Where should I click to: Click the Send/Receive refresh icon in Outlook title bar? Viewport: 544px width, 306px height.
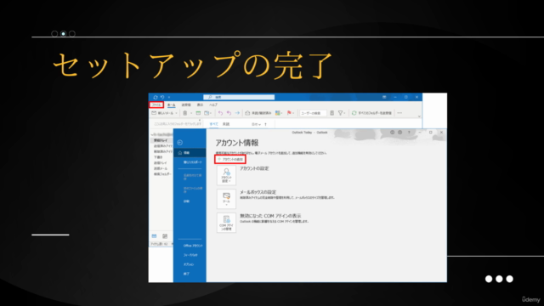point(156,97)
